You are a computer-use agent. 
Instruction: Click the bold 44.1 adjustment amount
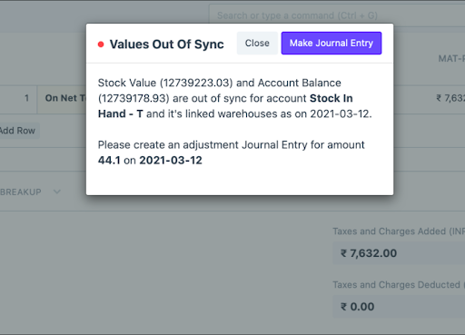[109, 161]
